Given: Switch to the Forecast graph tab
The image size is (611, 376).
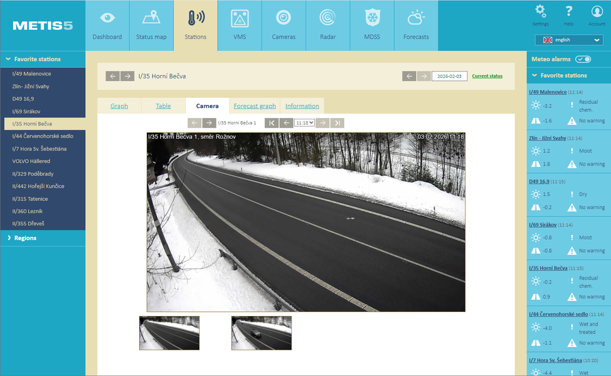Looking at the screenshot, I should [x=255, y=106].
